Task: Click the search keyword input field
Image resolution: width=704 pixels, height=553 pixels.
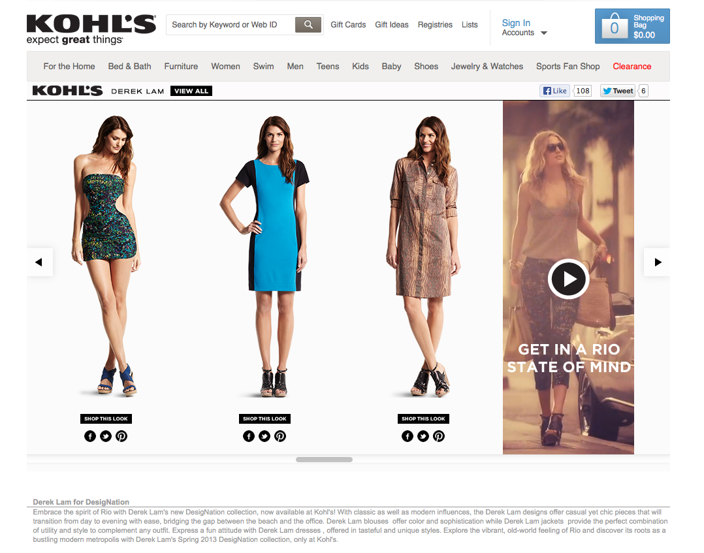Action: pos(231,25)
